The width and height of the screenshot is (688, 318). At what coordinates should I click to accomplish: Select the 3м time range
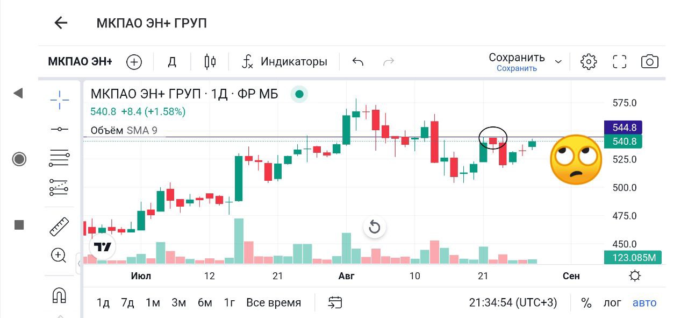178,303
